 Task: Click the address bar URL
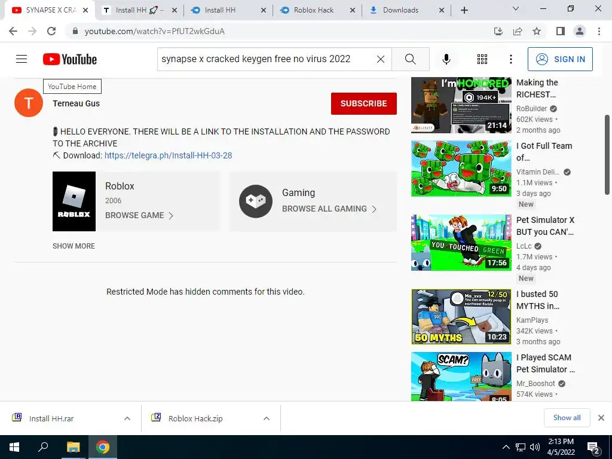155,31
